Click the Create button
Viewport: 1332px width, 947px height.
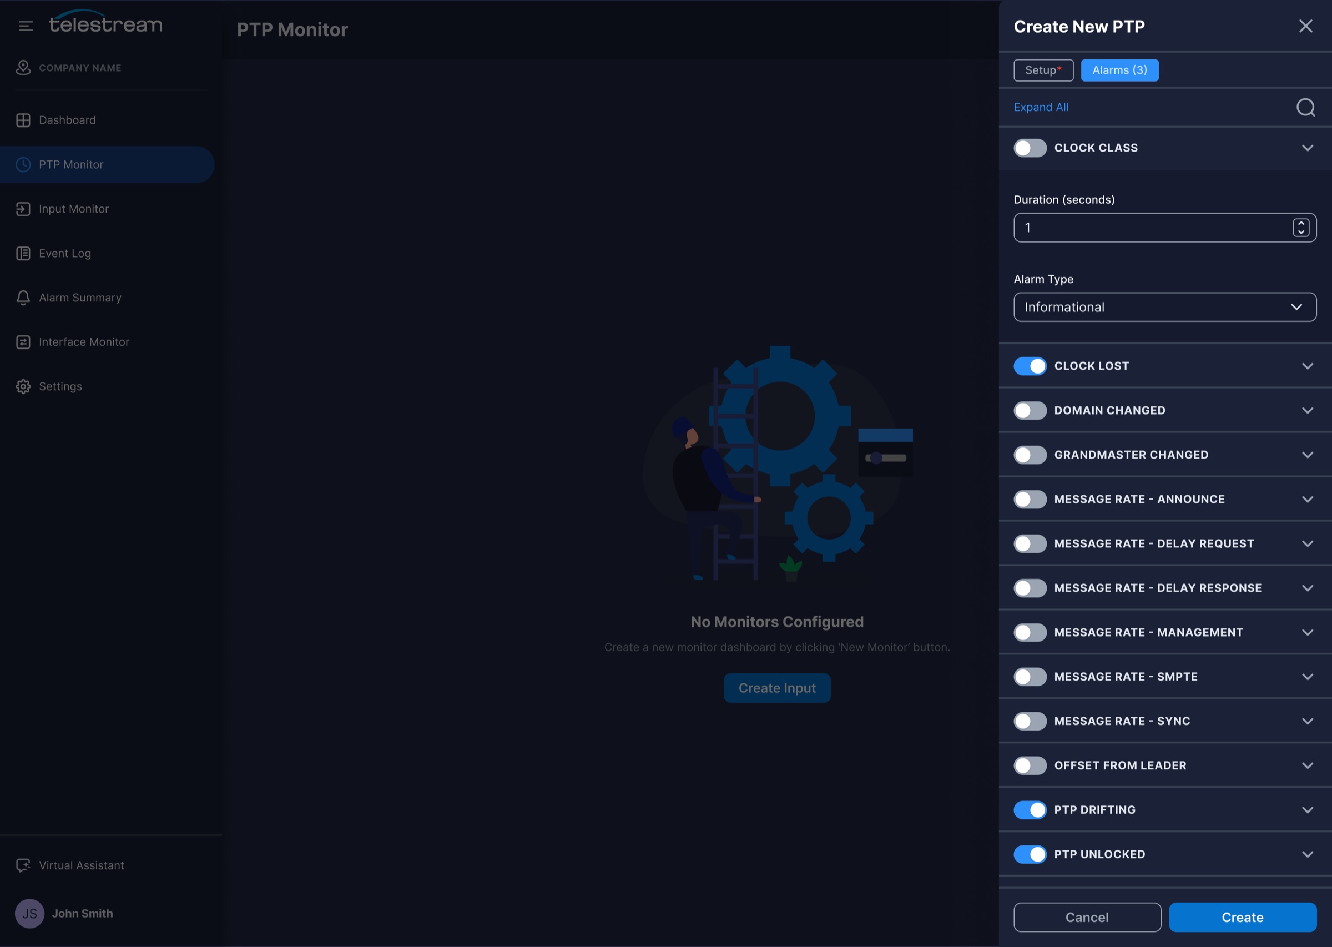point(1242,917)
